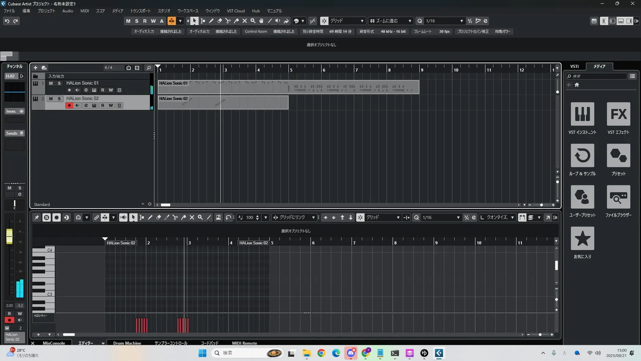This screenshot has width=641, height=361.
Task: Mute the HALion Sonic 01 track
Action: coord(51,83)
